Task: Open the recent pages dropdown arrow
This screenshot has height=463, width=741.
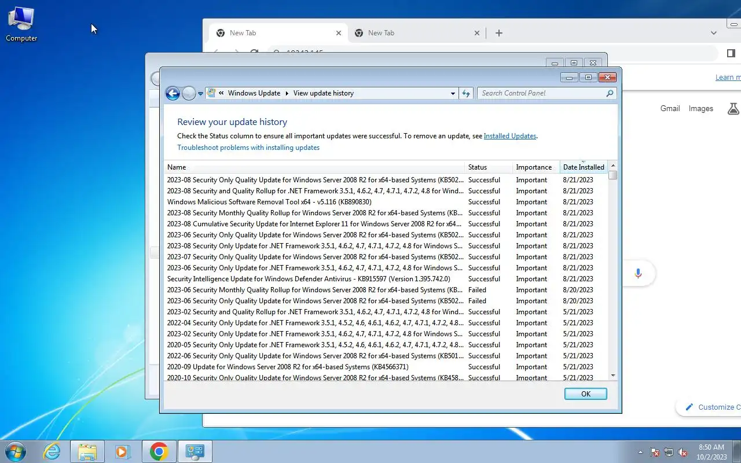Action: pos(200,93)
